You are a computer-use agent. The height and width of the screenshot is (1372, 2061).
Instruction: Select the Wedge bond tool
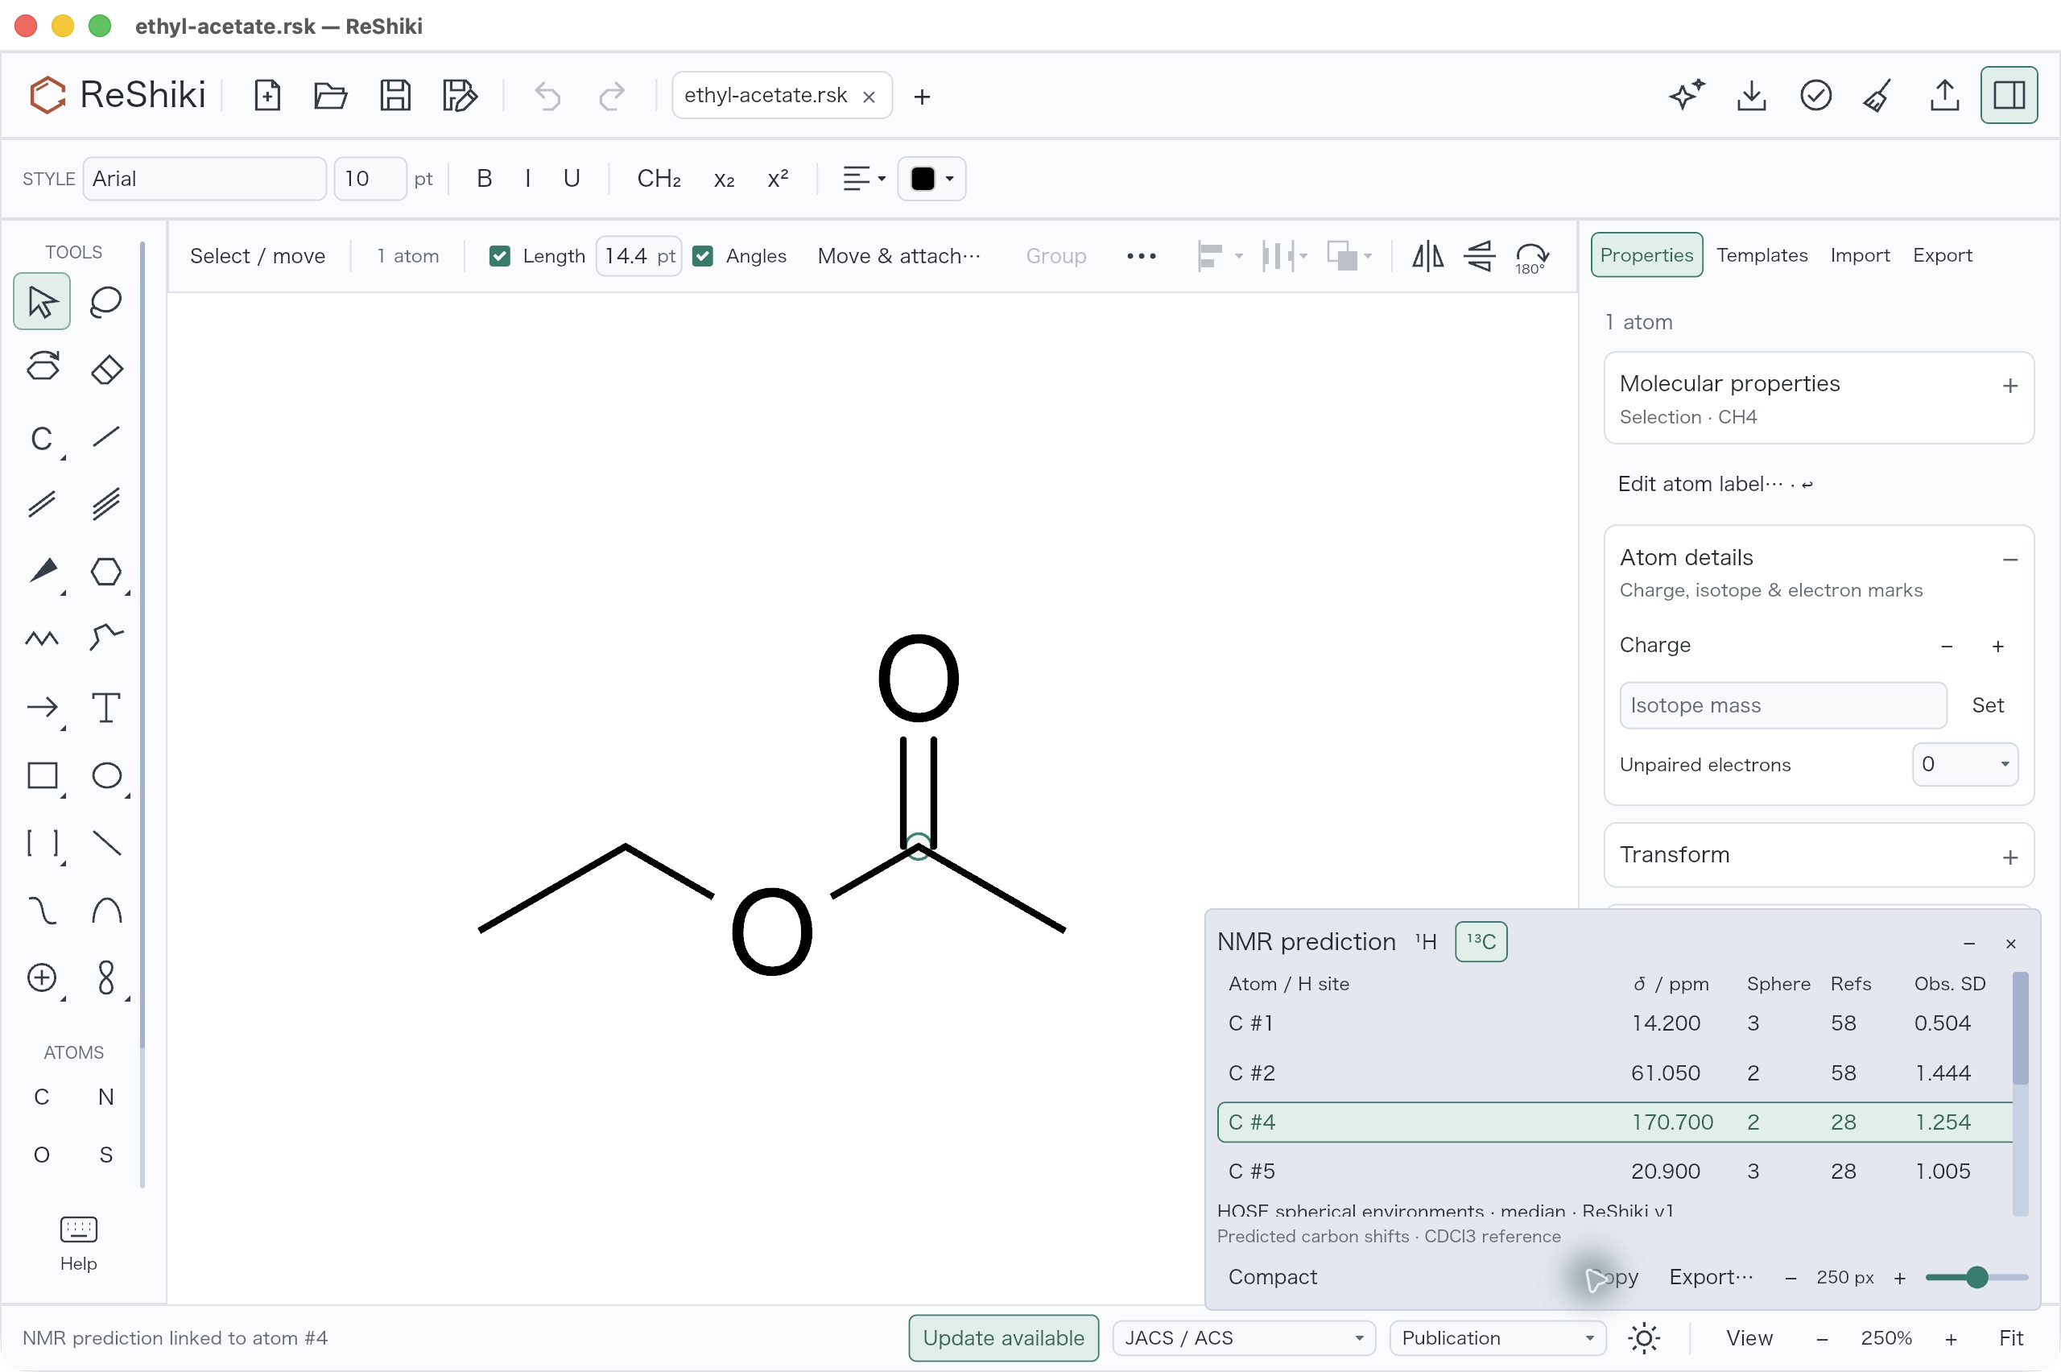(42, 572)
